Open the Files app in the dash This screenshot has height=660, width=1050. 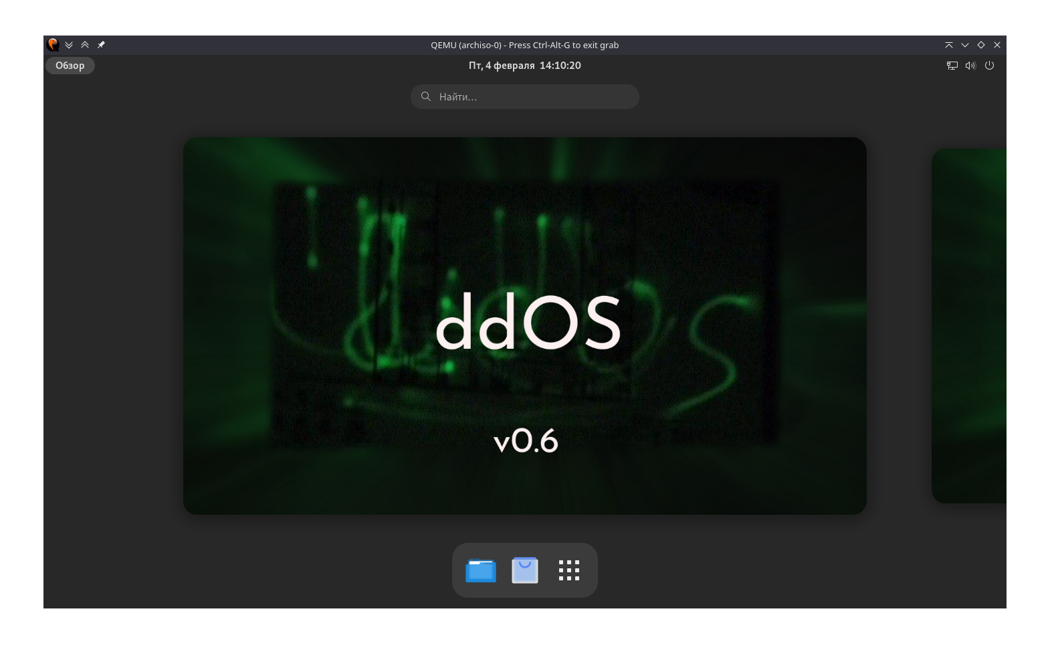click(481, 570)
